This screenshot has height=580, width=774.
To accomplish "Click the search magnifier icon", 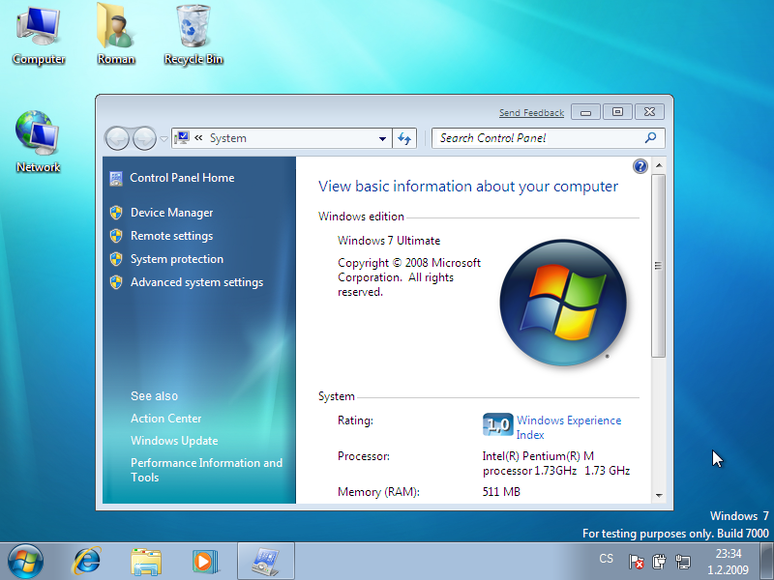I will (x=650, y=137).
